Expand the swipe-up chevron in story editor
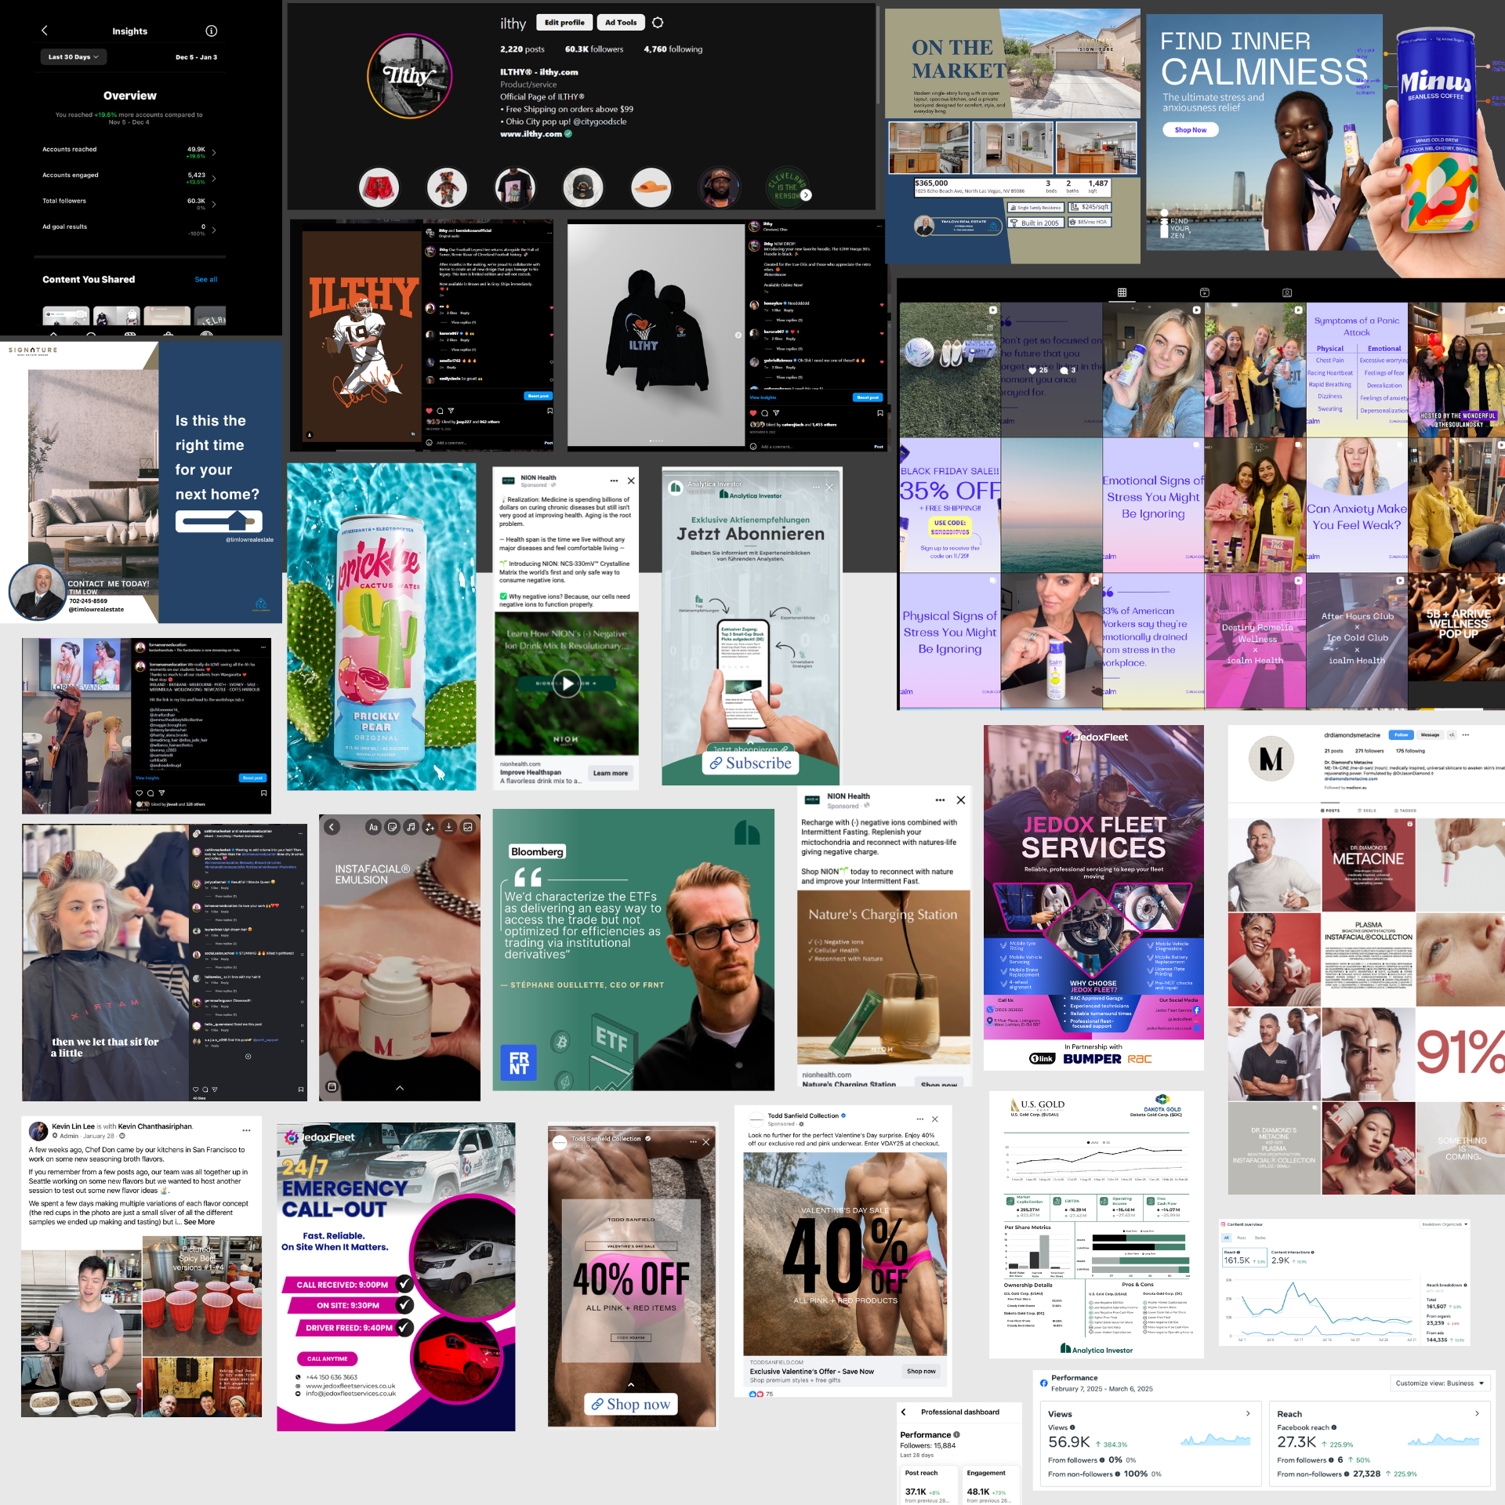 (400, 1088)
